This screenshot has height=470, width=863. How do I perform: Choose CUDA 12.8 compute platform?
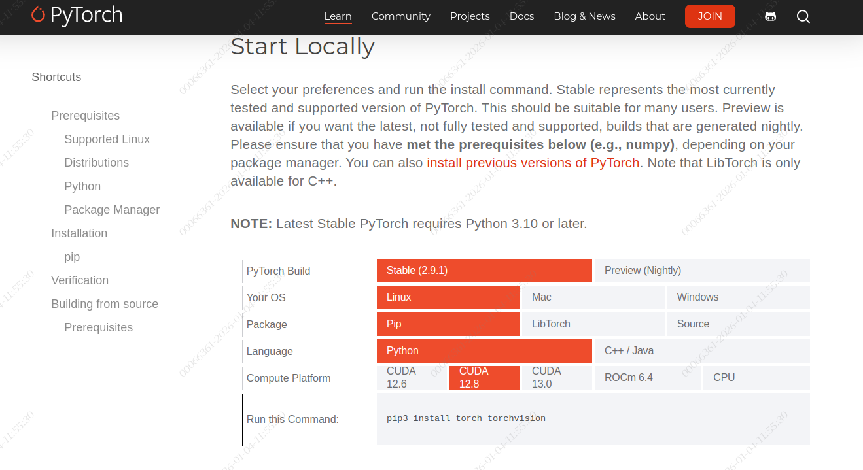tap(484, 378)
